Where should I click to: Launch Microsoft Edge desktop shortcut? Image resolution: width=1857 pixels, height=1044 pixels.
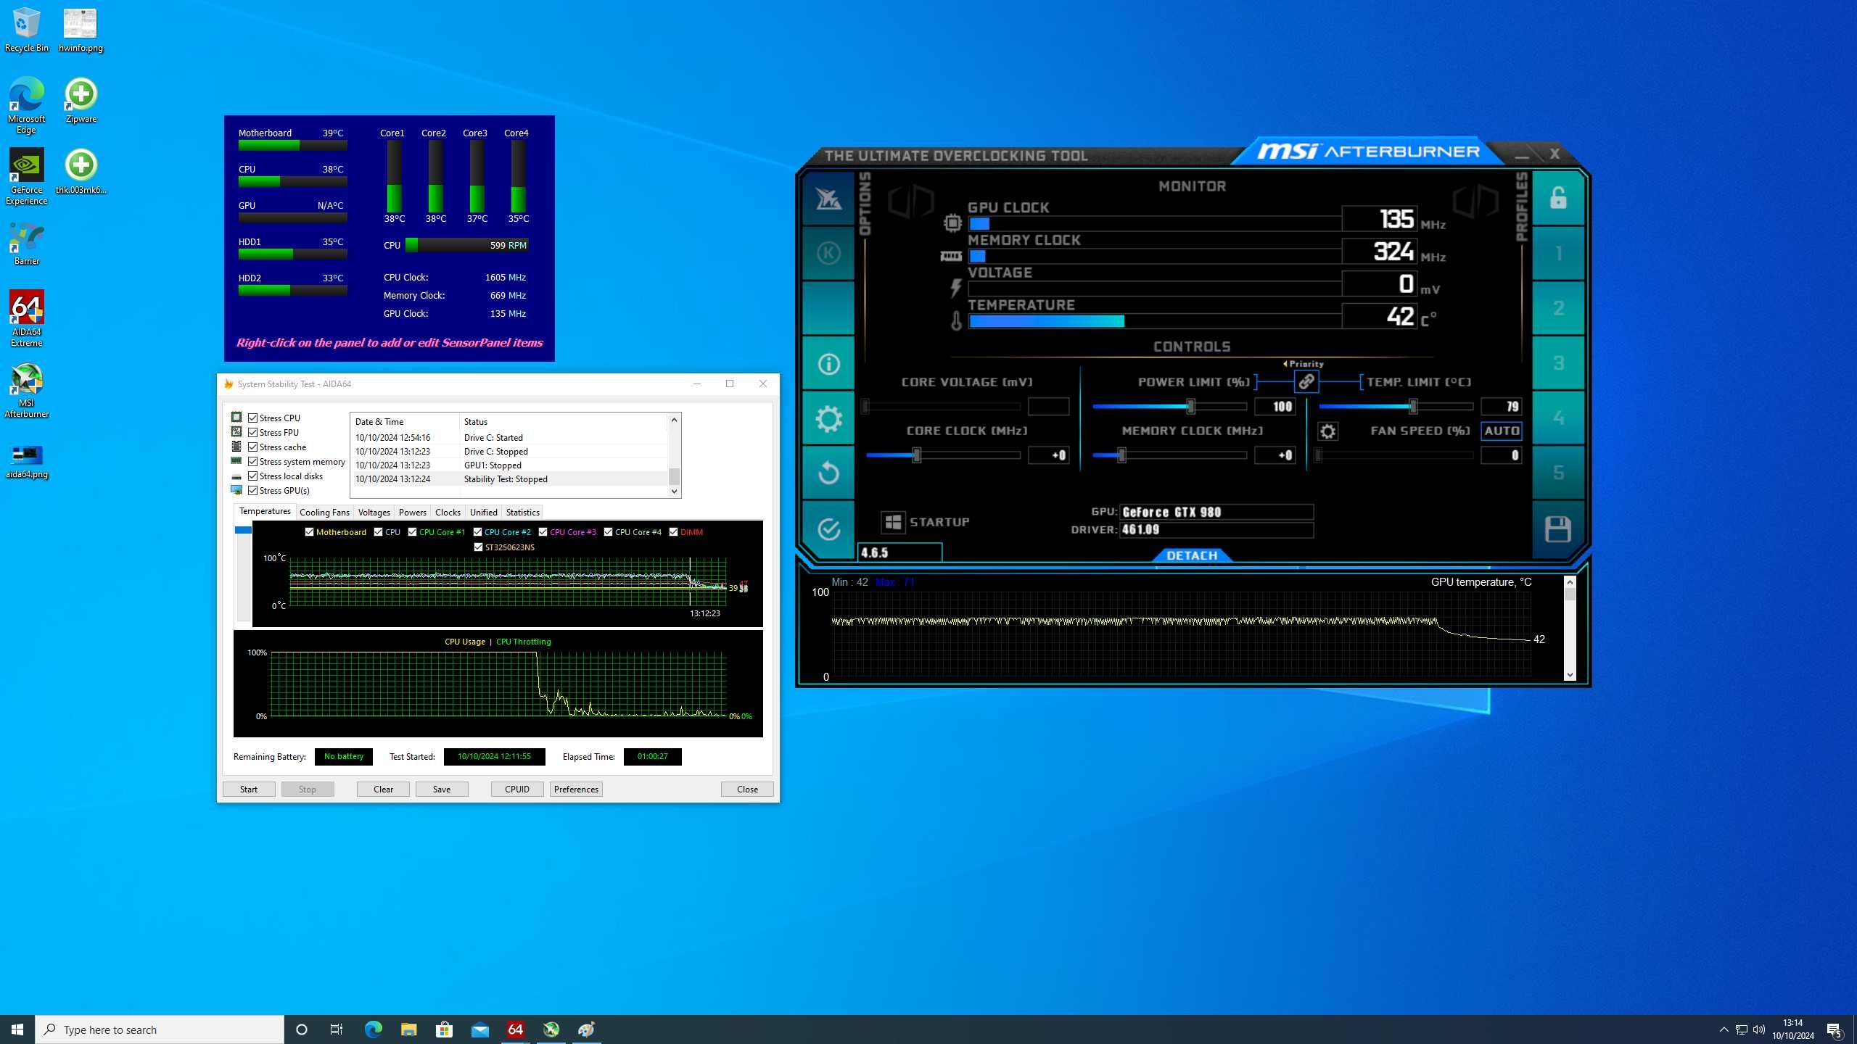[x=26, y=106]
